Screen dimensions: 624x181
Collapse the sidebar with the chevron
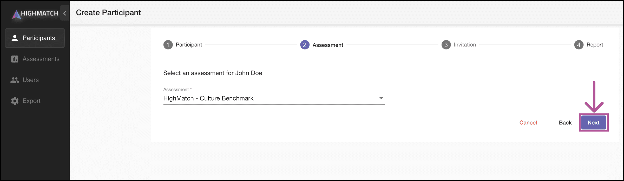(x=65, y=13)
